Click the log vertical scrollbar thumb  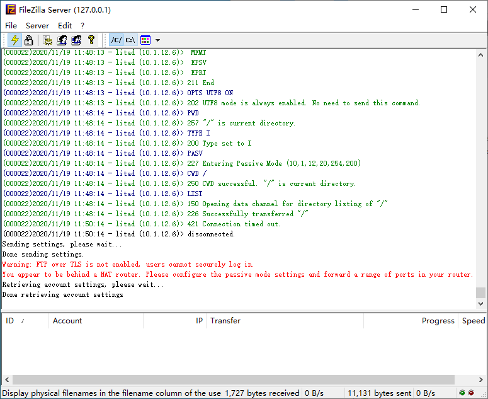(x=480, y=292)
